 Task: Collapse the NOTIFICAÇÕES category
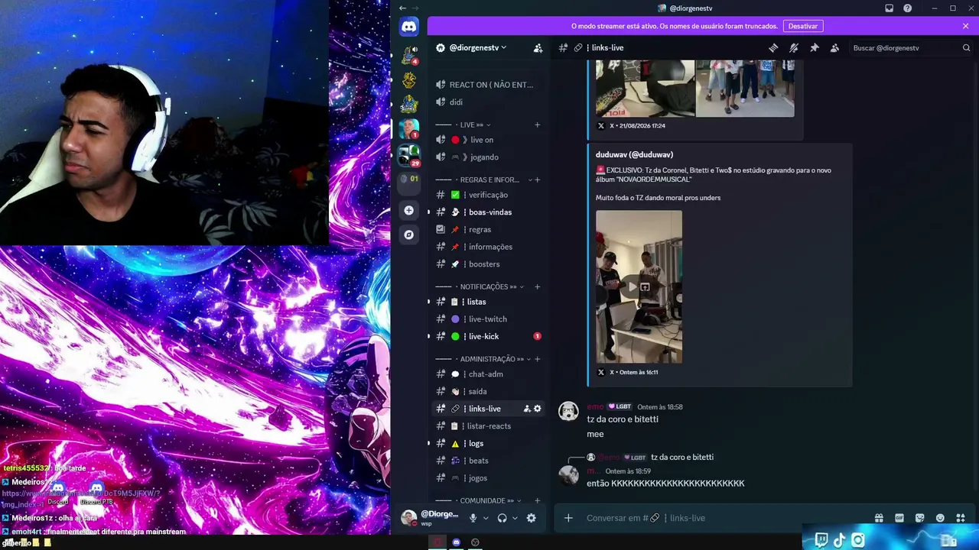point(480,286)
